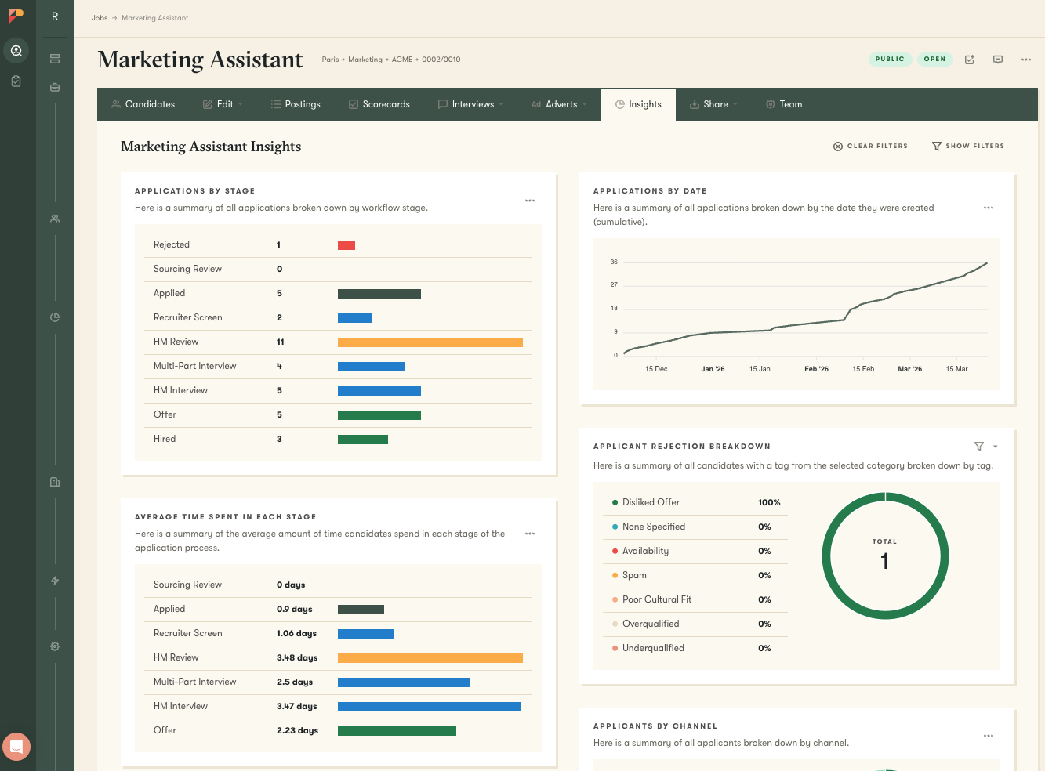Open settings via the gear icon
Screen dimensions: 1045x771
[x=54, y=646]
